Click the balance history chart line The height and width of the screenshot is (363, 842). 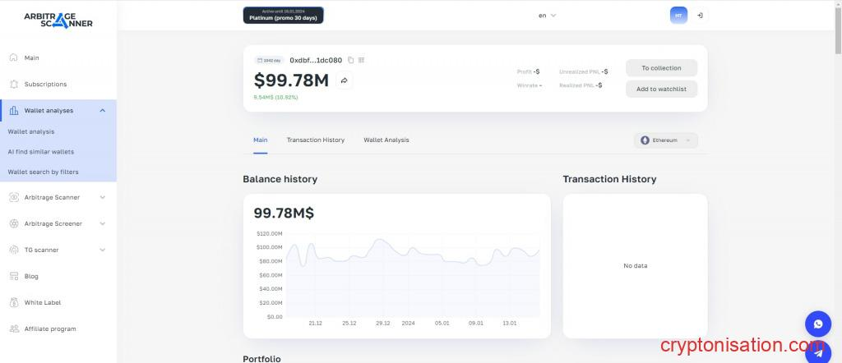pyautogui.click(x=413, y=254)
